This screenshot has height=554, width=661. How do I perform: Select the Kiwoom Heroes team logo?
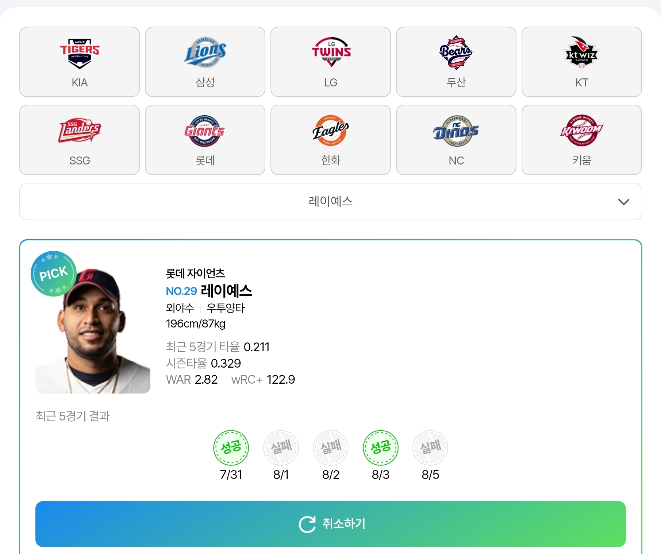pos(581,130)
